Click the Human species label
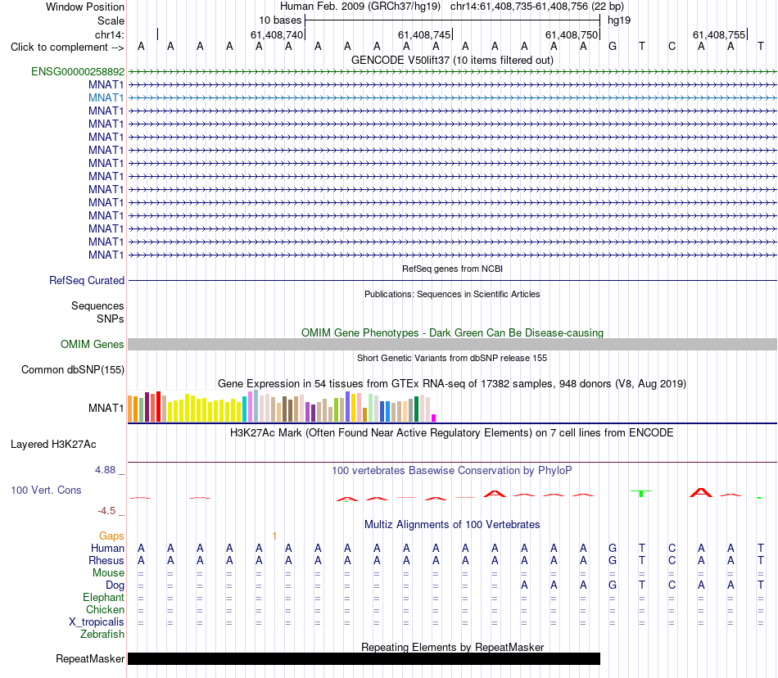 107,548
